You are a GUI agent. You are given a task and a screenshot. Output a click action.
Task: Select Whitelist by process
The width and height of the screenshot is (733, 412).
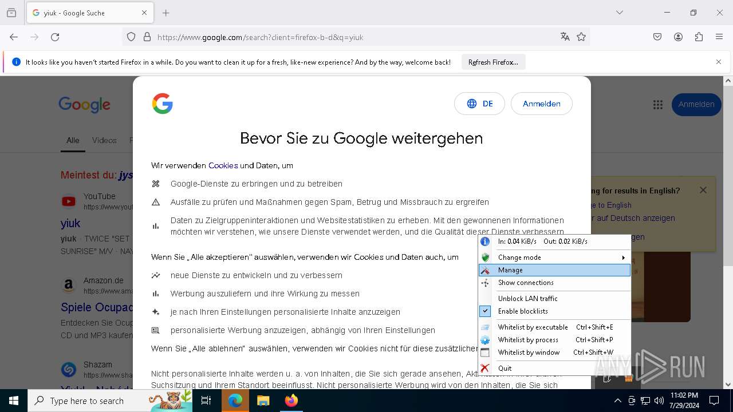[554, 340]
